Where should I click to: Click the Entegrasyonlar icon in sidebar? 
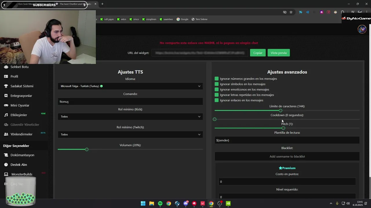(x=6, y=96)
